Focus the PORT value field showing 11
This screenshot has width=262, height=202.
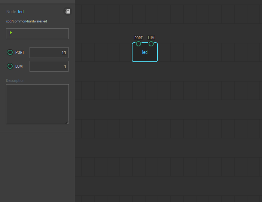coord(49,53)
